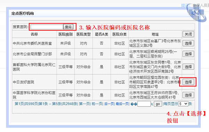Screen dimensions: 209x132
Task: Click the 查询 search button
Action: tap(68, 27)
